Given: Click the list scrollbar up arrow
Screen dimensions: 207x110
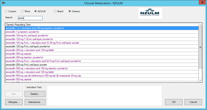Looking at the screenshot, I should (x=200, y=25).
